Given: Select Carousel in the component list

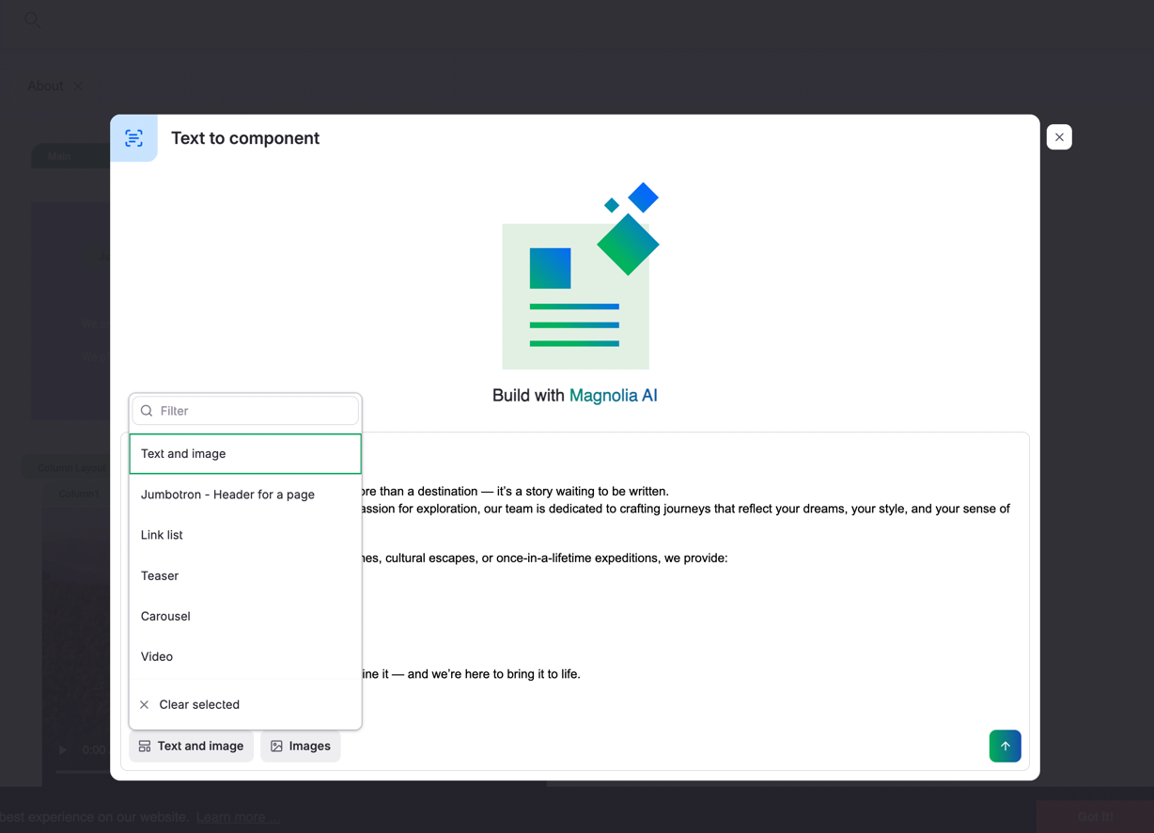Looking at the screenshot, I should pyautogui.click(x=165, y=616).
